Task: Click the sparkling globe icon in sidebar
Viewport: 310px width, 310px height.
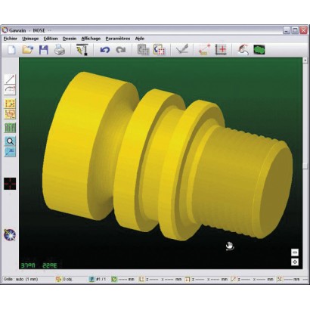Action: tap(10, 235)
